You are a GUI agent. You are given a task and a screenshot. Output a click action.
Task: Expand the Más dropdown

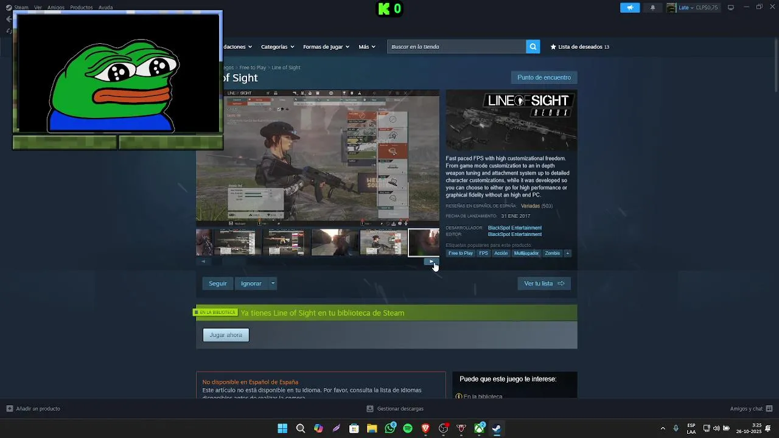pos(367,47)
